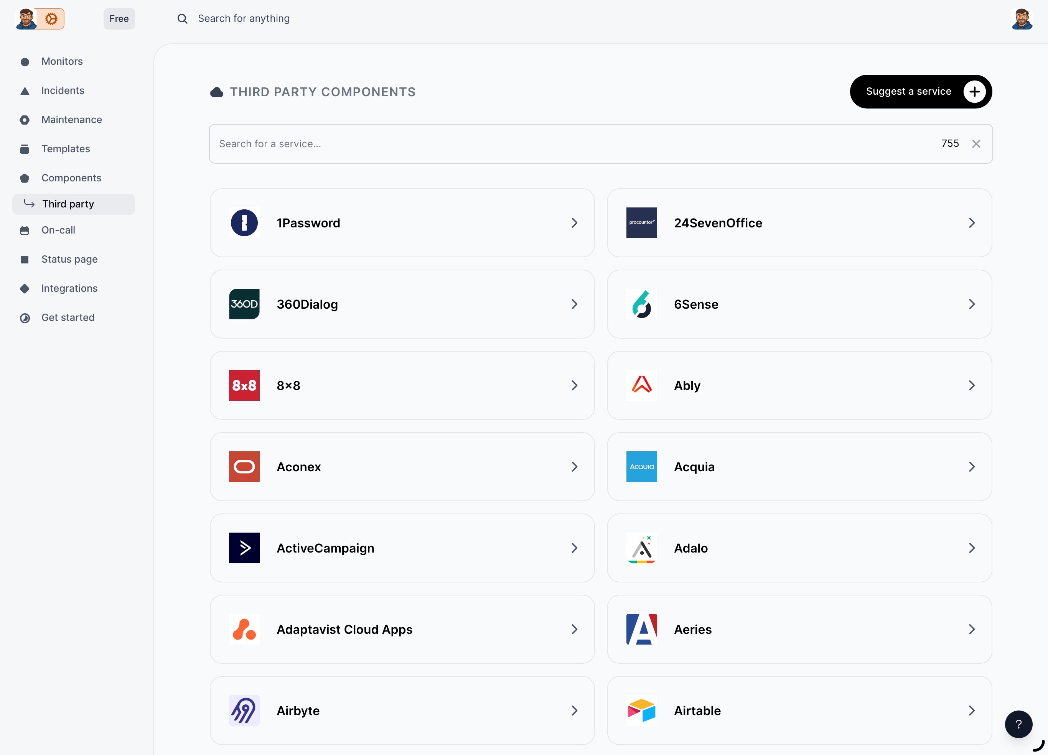The width and height of the screenshot is (1048, 755).
Task: Expand the 8×8 row chevron
Action: 574,385
